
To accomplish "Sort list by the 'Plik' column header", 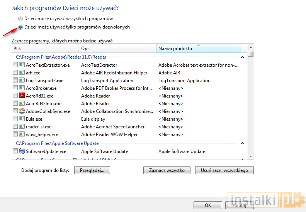I will click(x=45, y=49).
